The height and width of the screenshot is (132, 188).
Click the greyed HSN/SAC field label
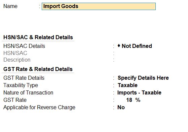(15, 53)
